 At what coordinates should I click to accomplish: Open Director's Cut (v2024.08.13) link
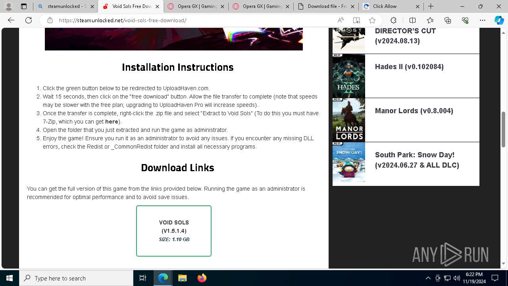(405, 36)
